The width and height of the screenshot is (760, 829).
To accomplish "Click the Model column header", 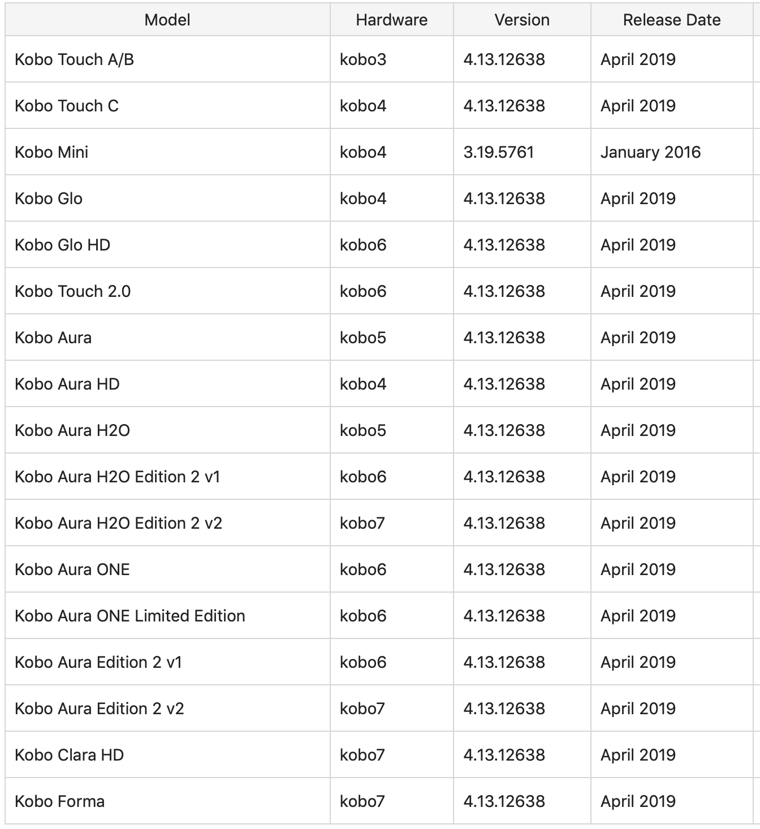I will (x=167, y=20).
